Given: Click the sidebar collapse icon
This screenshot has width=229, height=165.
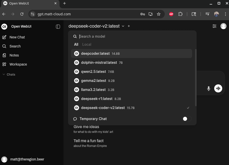Looking at the screenshot, I should click(58, 27).
